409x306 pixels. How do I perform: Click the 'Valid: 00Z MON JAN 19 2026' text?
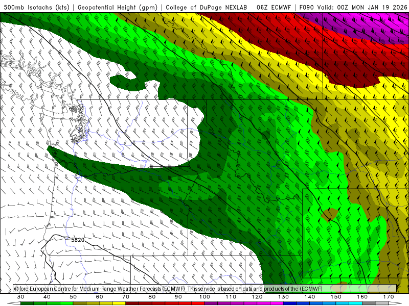362,7
